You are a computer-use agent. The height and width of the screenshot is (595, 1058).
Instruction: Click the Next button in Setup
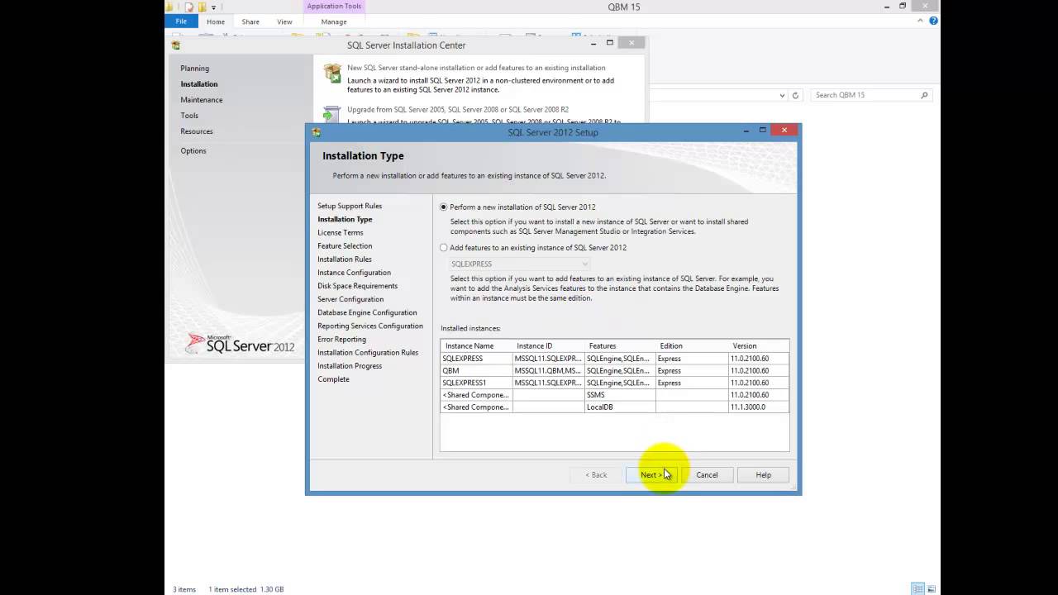pyautogui.click(x=651, y=475)
